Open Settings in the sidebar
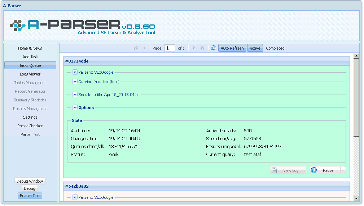This screenshot has width=364, height=206. [30, 117]
